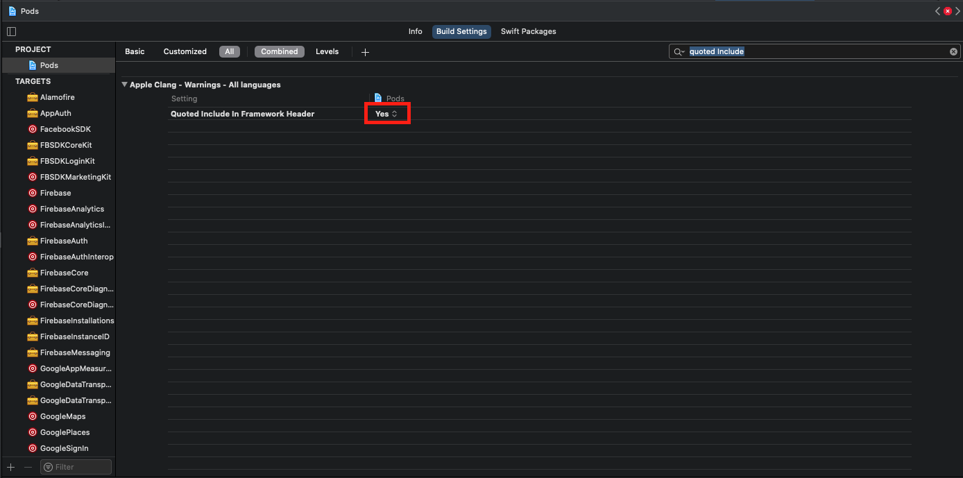Toggle the sidebar panel icon
The width and height of the screenshot is (963, 478).
(11, 31)
